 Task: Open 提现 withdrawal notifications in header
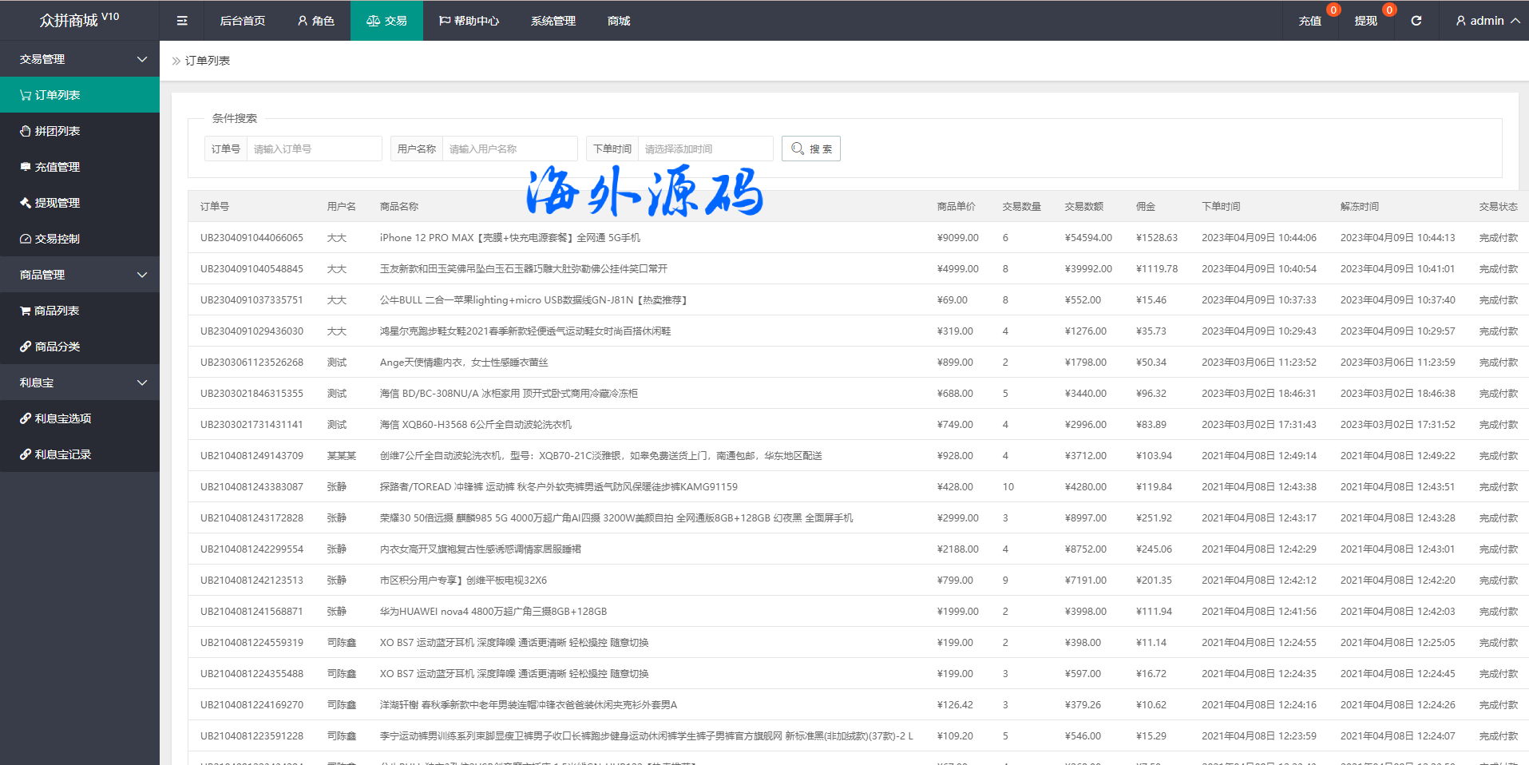pos(1365,21)
